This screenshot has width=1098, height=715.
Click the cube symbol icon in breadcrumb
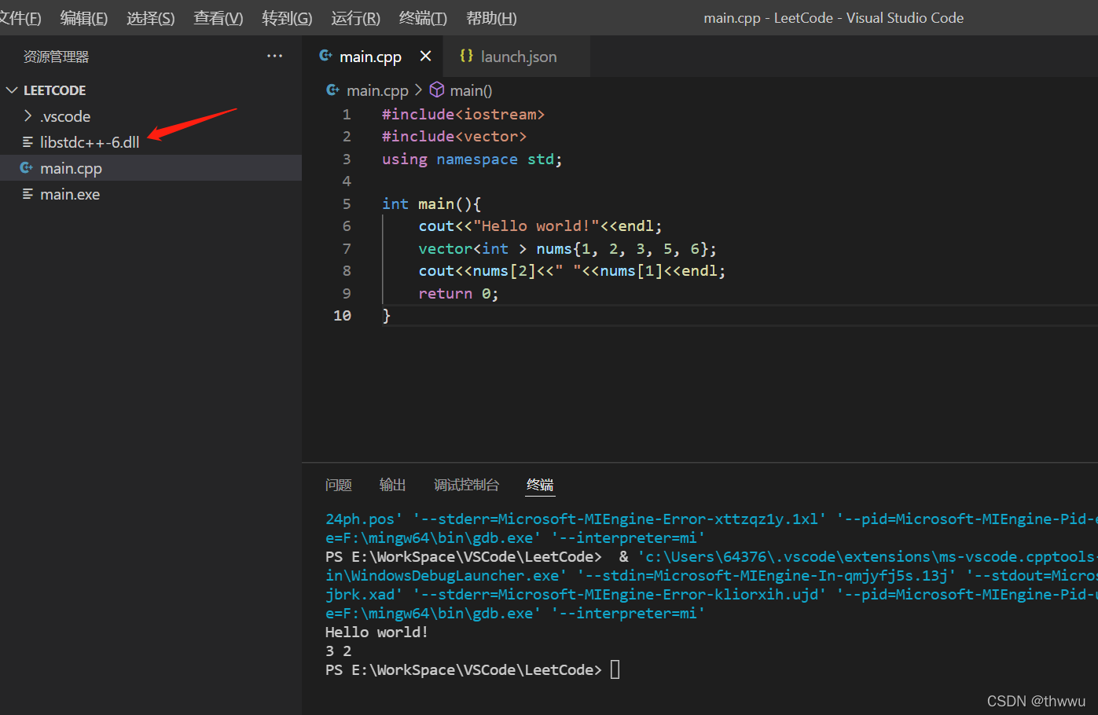pyautogui.click(x=437, y=90)
